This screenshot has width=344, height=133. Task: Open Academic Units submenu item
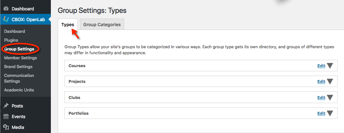[19, 90]
